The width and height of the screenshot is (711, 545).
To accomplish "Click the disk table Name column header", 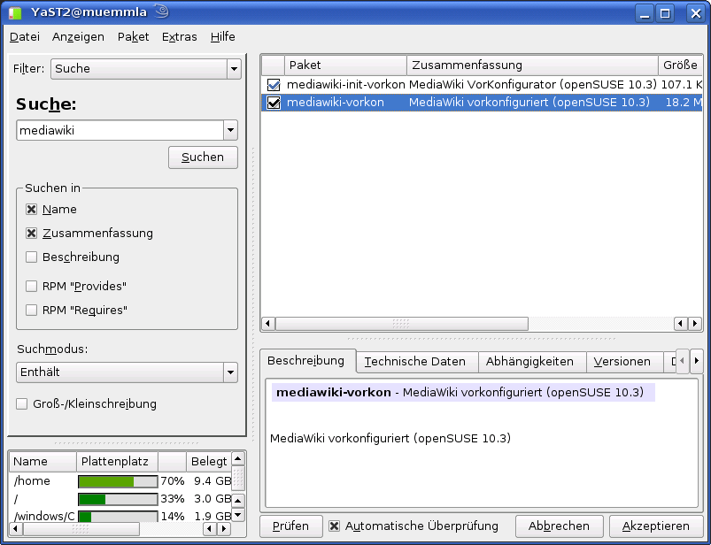I will [43, 462].
